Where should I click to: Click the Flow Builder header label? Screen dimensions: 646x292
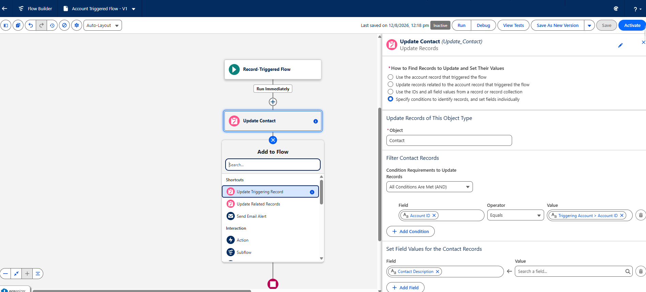(40, 9)
